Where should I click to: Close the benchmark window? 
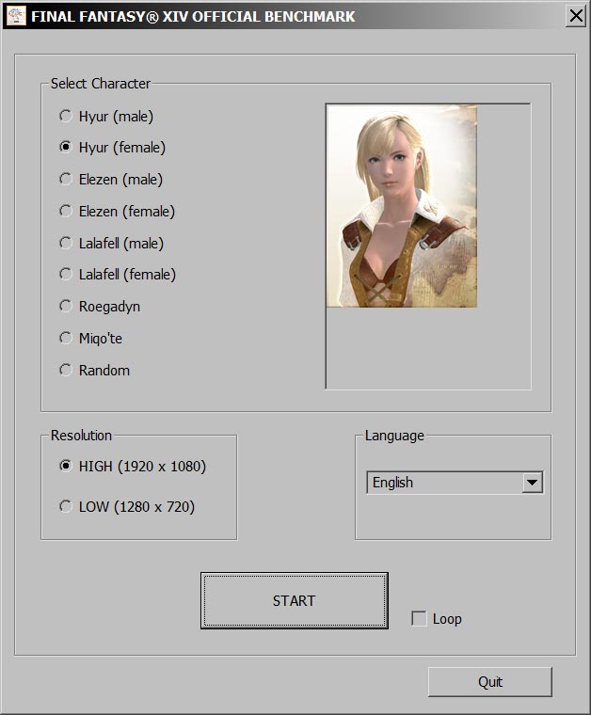pyautogui.click(x=575, y=16)
